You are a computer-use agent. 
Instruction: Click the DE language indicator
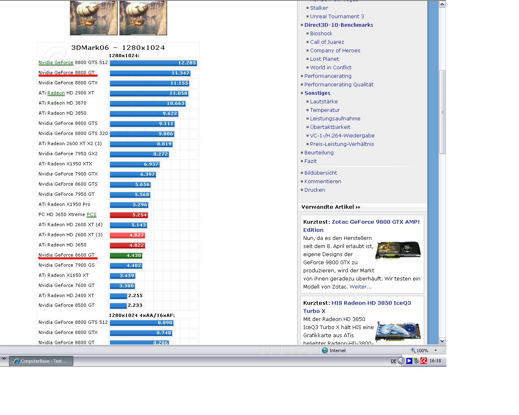click(393, 361)
